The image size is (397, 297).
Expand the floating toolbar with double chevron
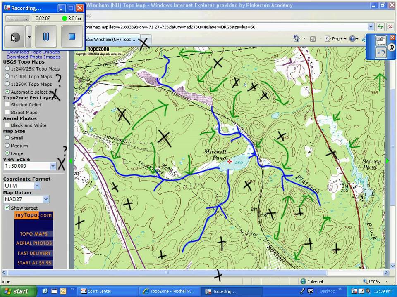[x=392, y=47]
